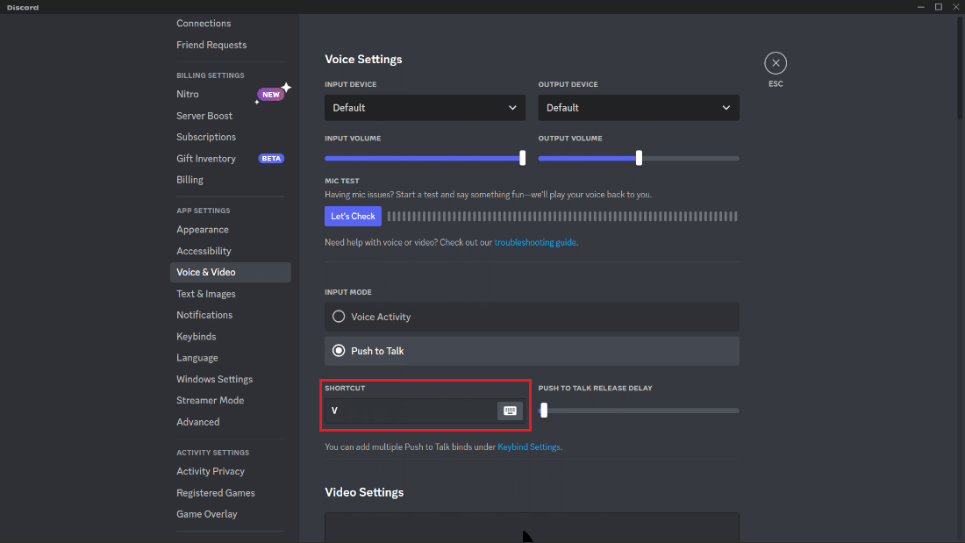This screenshot has height=543, width=965.
Task: Open Keybind Settings link below shortcut
Action: (x=528, y=447)
